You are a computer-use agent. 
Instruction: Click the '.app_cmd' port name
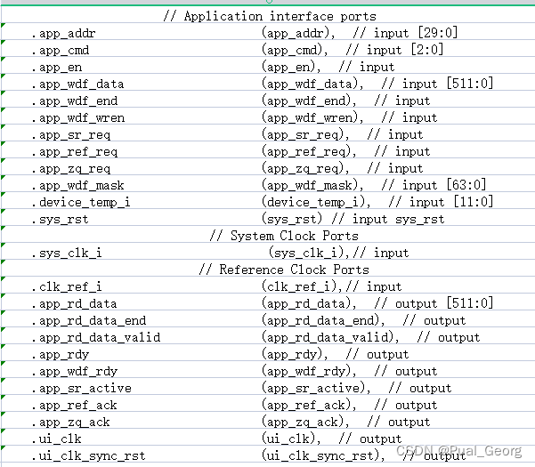click(x=61, y=51)
